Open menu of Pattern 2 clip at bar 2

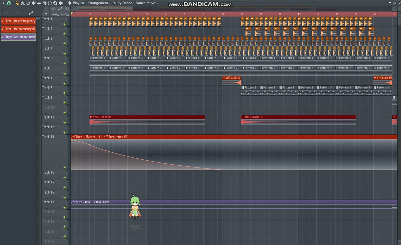coord(91,68)
